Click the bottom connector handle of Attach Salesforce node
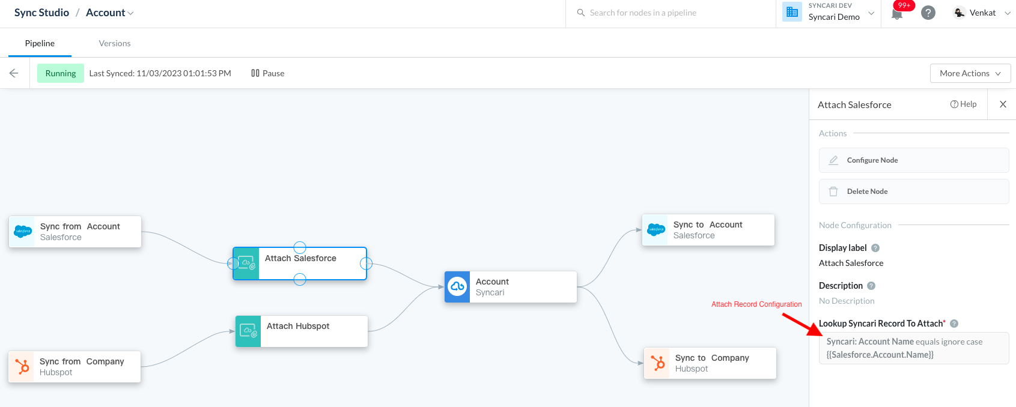This screenshot has height=407, width=1016. pyautogui.click(x=300, y=279)
